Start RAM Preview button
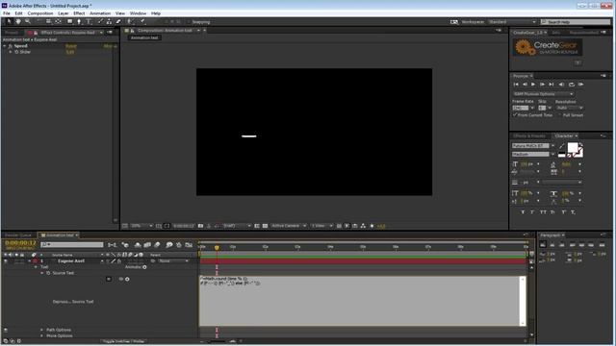The height and width of the screenshot is (346, 616). pyautogui.click(x=580, y=85)
